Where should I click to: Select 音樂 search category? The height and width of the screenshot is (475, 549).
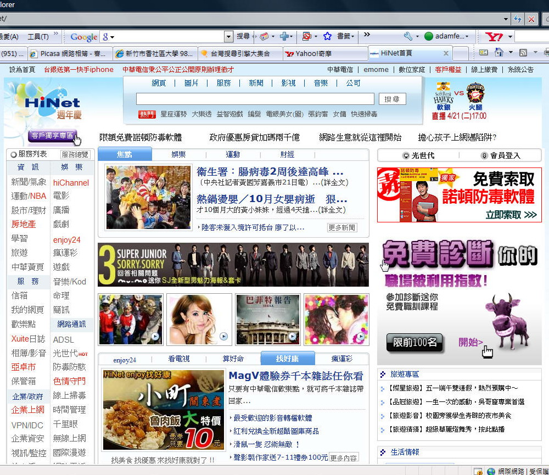coord(321,83)
